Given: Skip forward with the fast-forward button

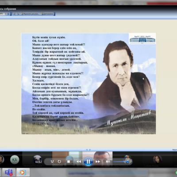Looking at the screenshot, I should [98, 162].
